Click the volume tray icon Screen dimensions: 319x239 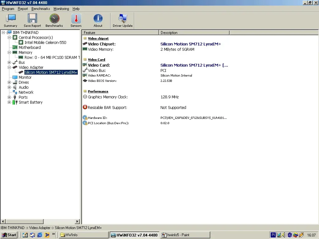(284, 235)
